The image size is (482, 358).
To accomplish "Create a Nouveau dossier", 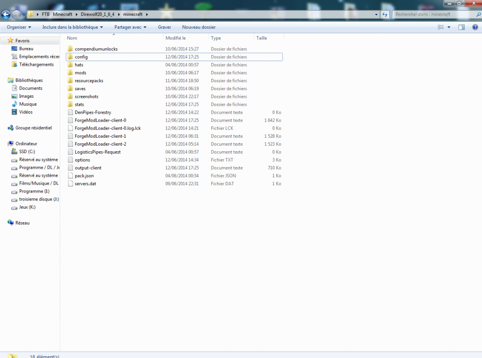I will 199,27.
